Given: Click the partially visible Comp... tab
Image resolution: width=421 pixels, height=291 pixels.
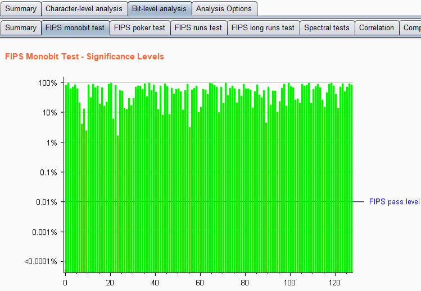Looking at the screenshot, I should (x=411, y=27).
